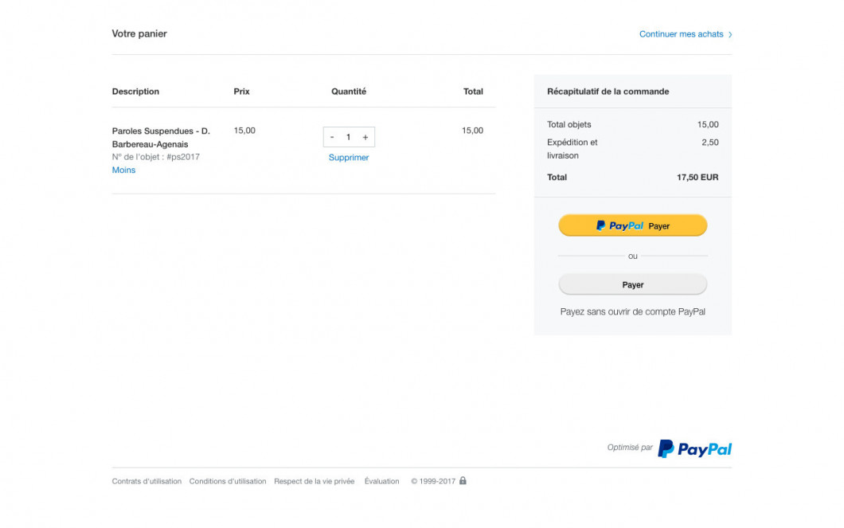Click the row total 15,00 under Total column
Screen dimensions: 844x528
click(472, 131)
